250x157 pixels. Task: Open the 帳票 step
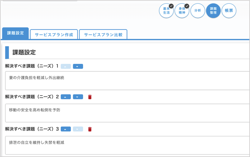229,11
